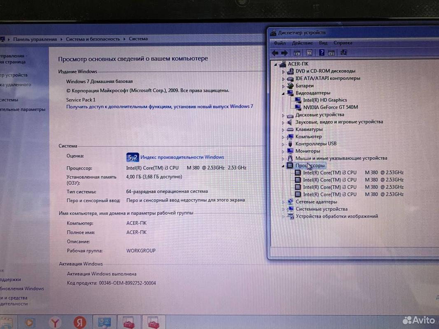Click Back arrow in Device Manager toolbar
Screen dimensions: 439x329
click(275, 53)
